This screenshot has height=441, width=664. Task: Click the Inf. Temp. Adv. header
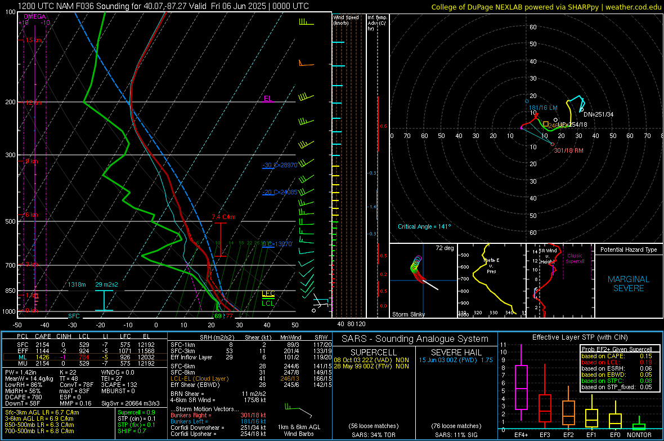point(377,23)
